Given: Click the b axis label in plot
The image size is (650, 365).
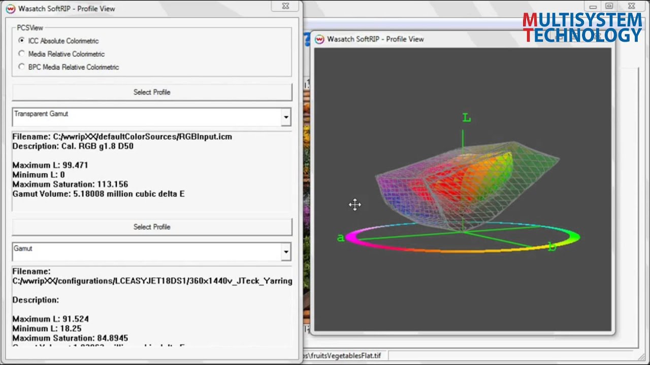Looking at the screenshot, I should 552,247.
